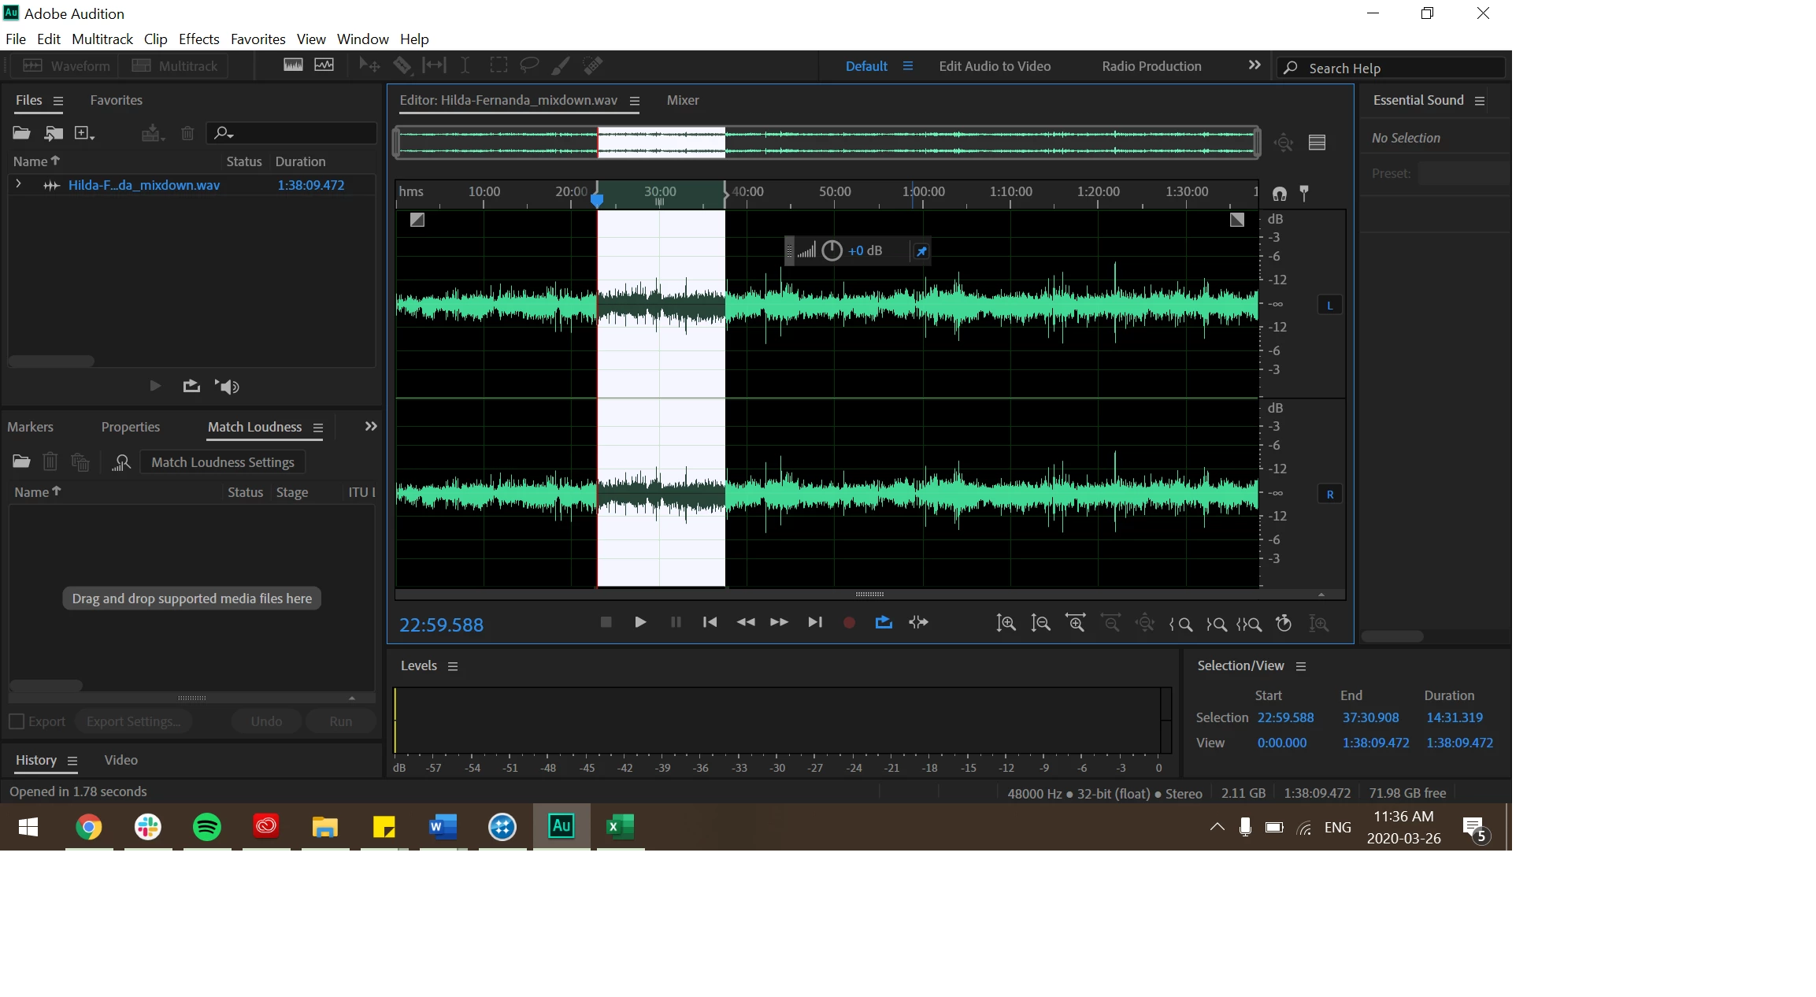Toggle right channel R enable button
1816x997 pixels.
click(1329, 495)
